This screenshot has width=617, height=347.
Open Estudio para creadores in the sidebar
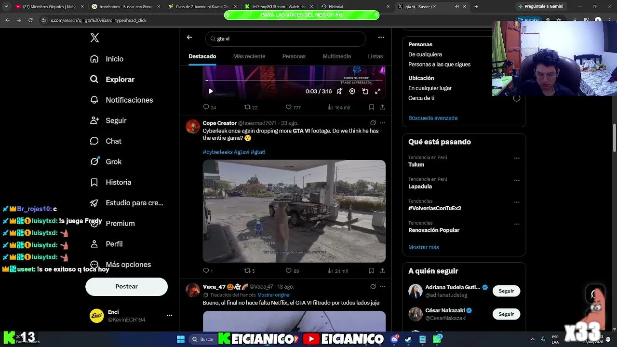[127, 203]
